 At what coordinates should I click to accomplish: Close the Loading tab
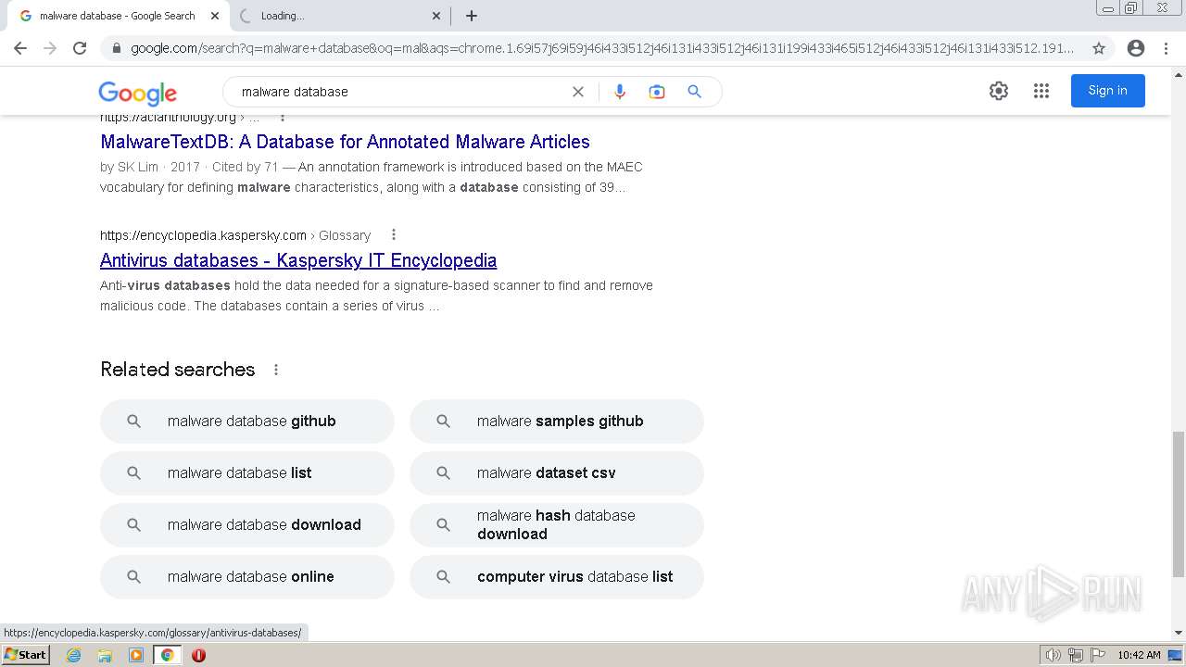coord(436,16)
